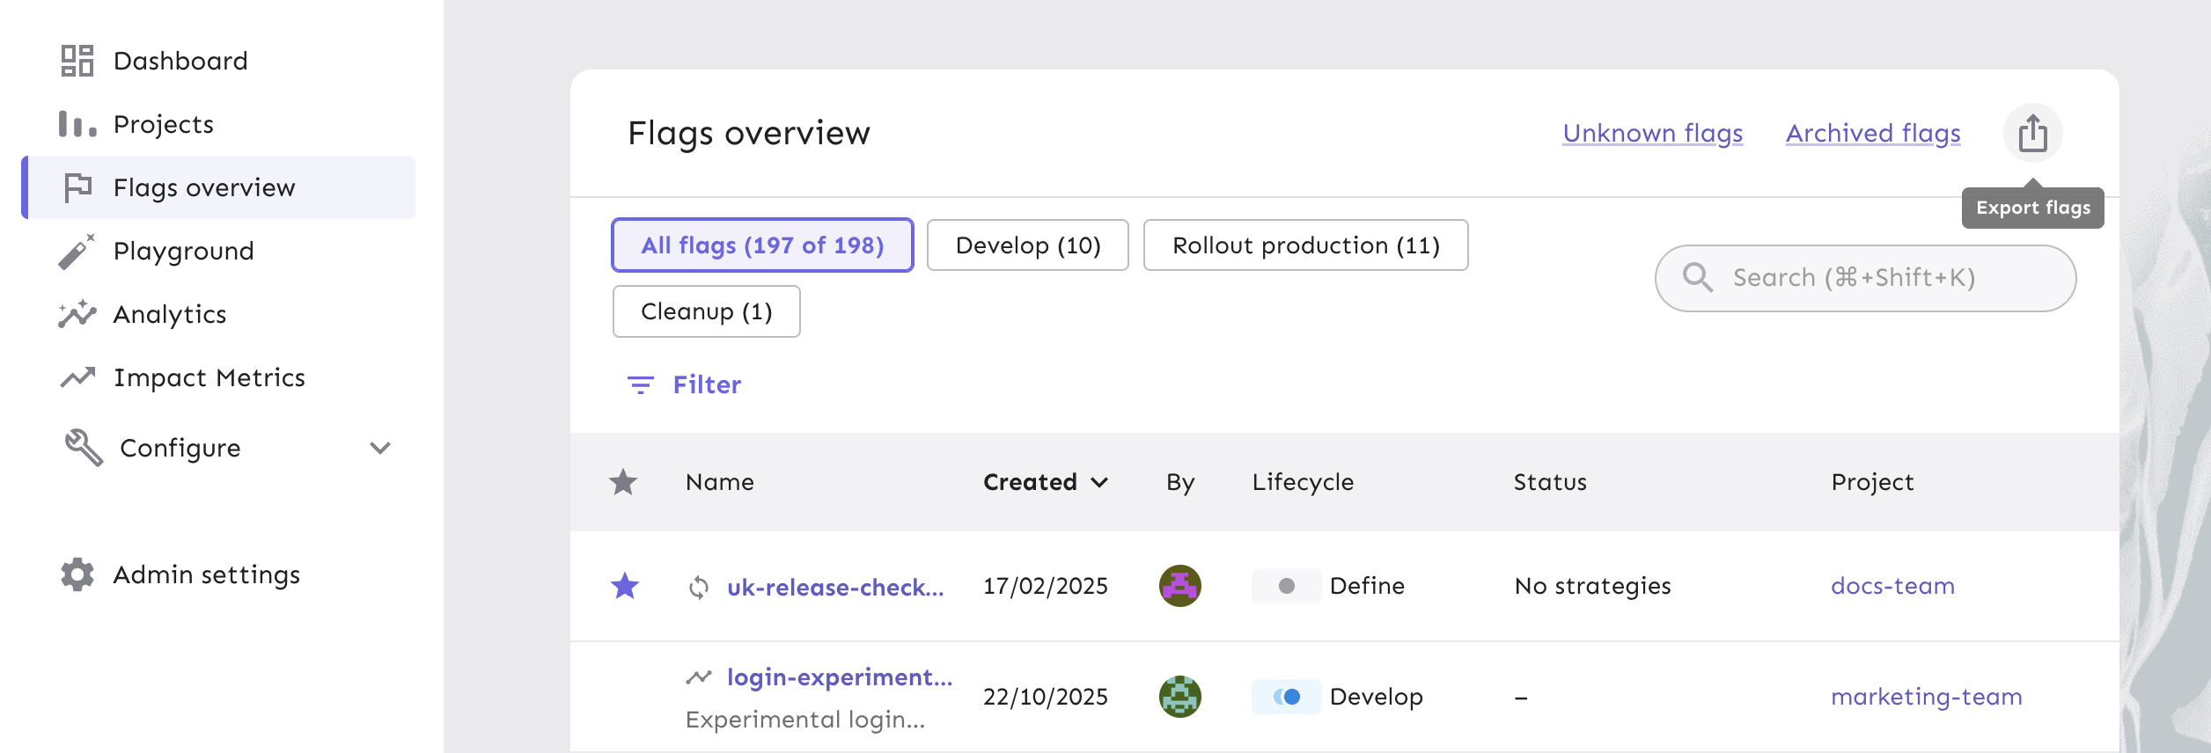Viewport: 2211px width, 753px height.
Task: Open Admin settings gear icon
Action: coord(77,574)
